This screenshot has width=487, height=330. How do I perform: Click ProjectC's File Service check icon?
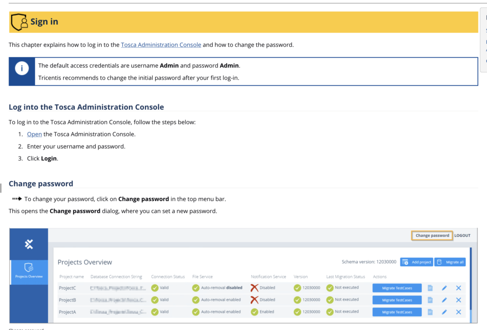tap(195, 288)
